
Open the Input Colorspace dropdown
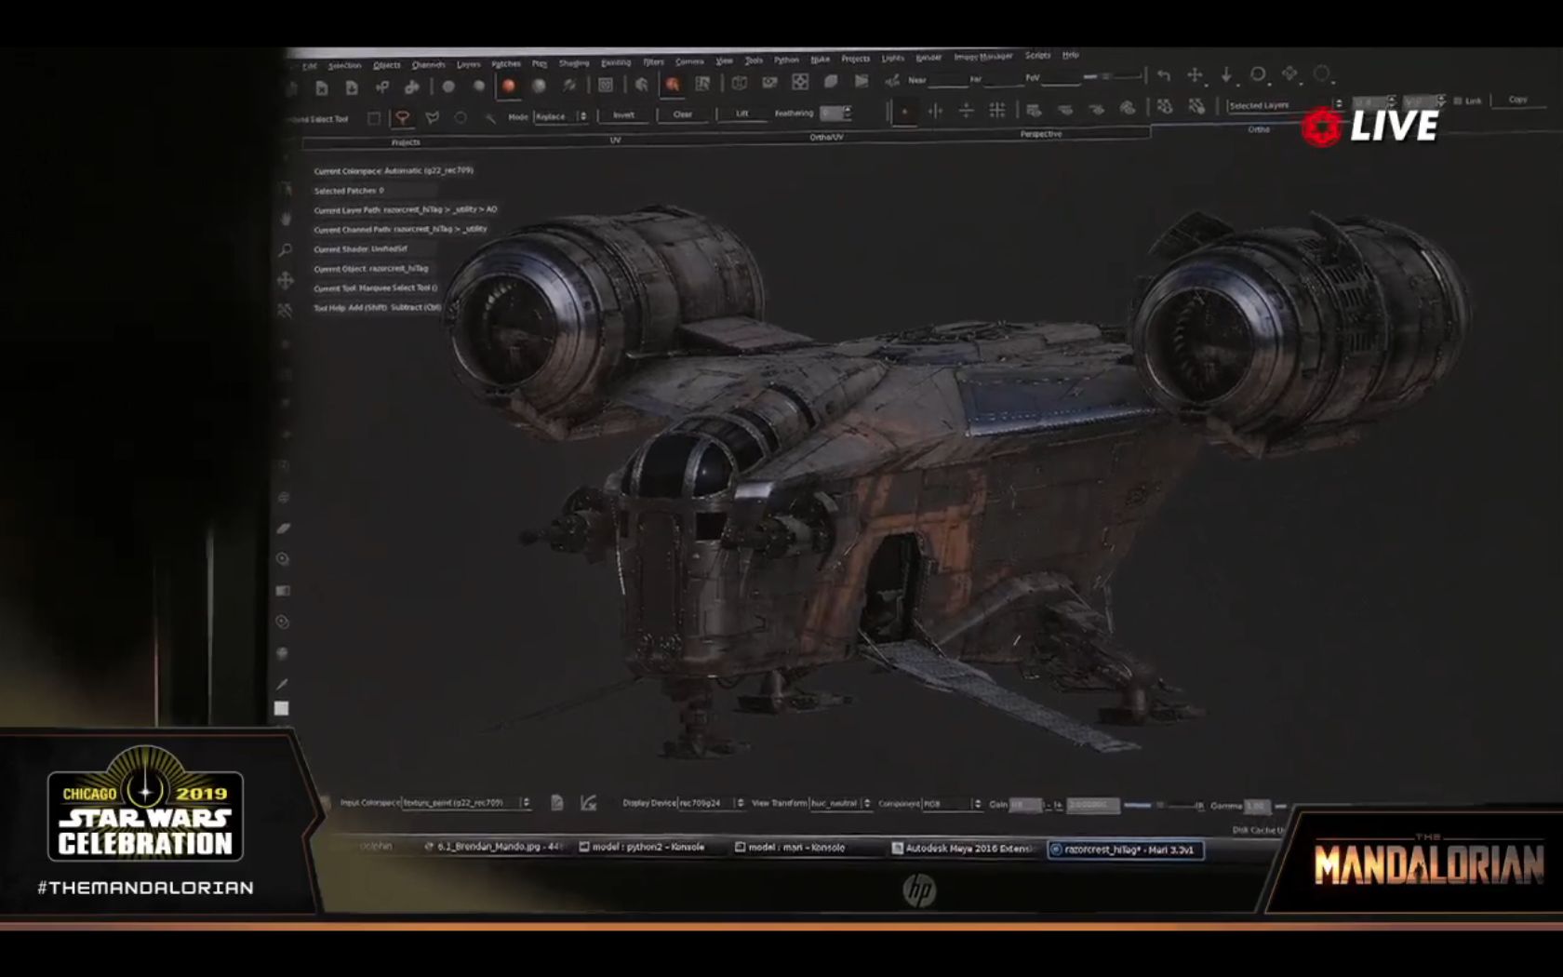[x=466, y=802]
